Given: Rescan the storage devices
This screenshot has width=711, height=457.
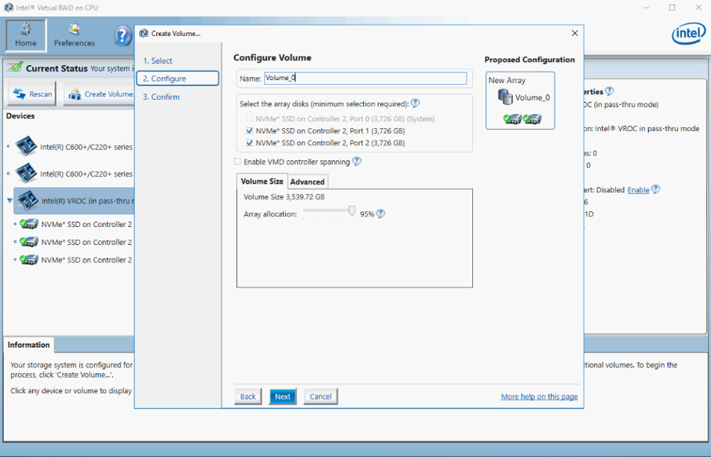Looking at the screenshot, I should pyautogui.click(x=32, y=94).
